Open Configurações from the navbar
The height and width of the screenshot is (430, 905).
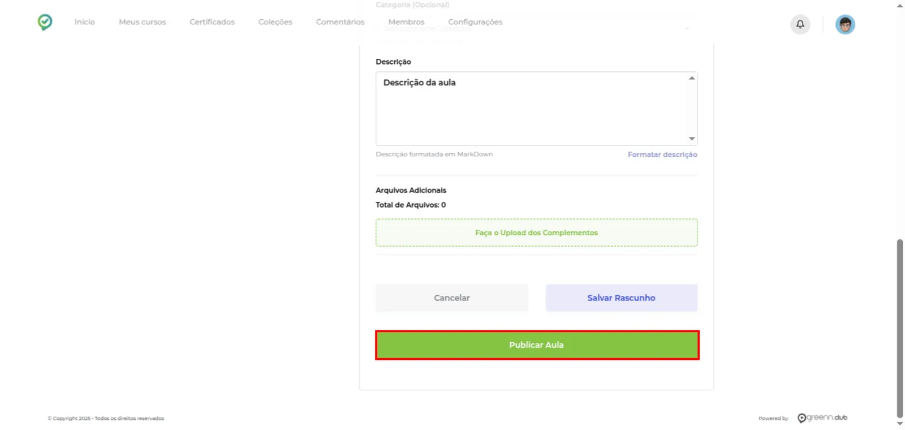475,22
